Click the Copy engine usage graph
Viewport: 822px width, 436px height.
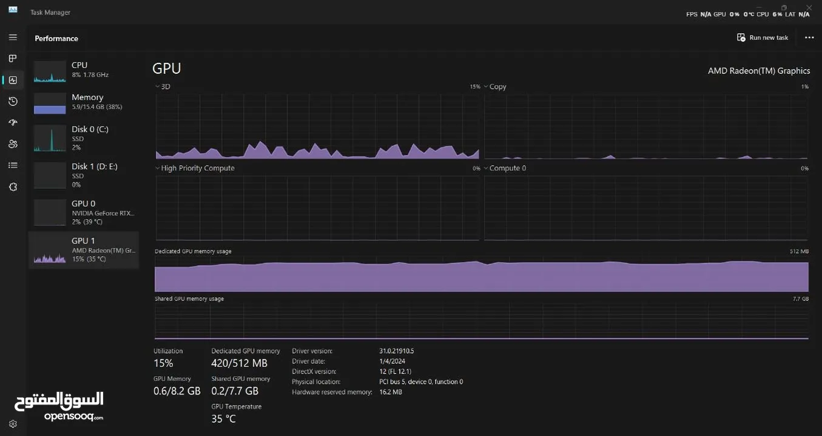tap(646, 126)
